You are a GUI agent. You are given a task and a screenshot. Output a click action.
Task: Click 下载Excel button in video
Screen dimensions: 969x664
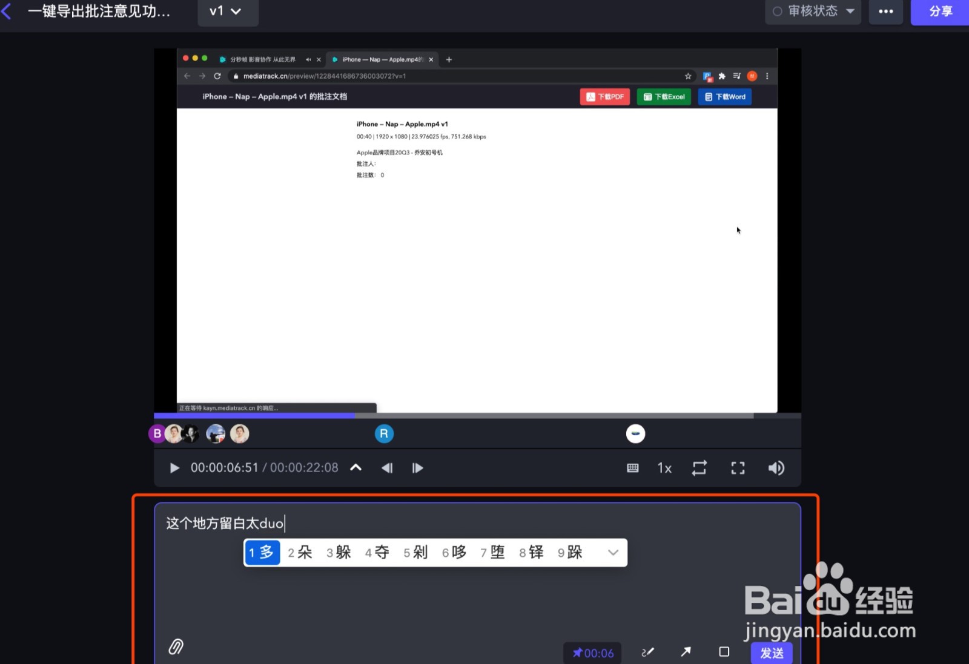[664, 97]
